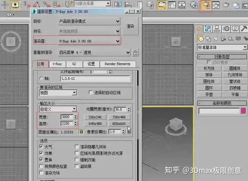Image resolution: width=248 pixels, height=181 pixels.
Task: Open the Hierarchy panel icon
Action: point(217,29)
